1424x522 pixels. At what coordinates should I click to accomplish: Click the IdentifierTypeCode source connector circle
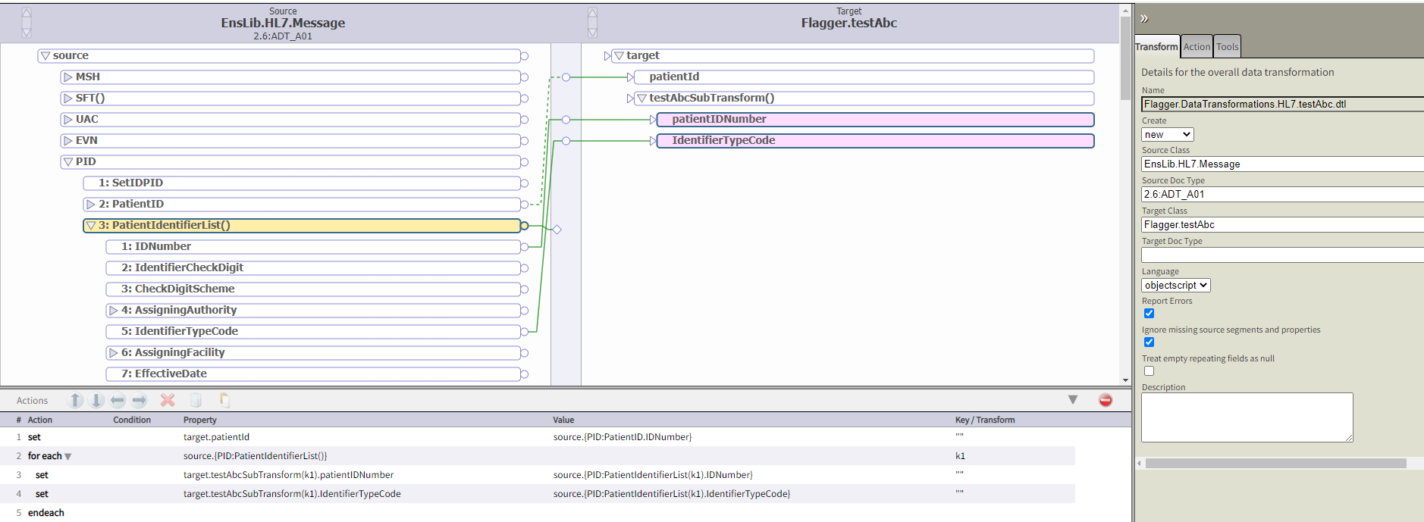coord(524,332)
